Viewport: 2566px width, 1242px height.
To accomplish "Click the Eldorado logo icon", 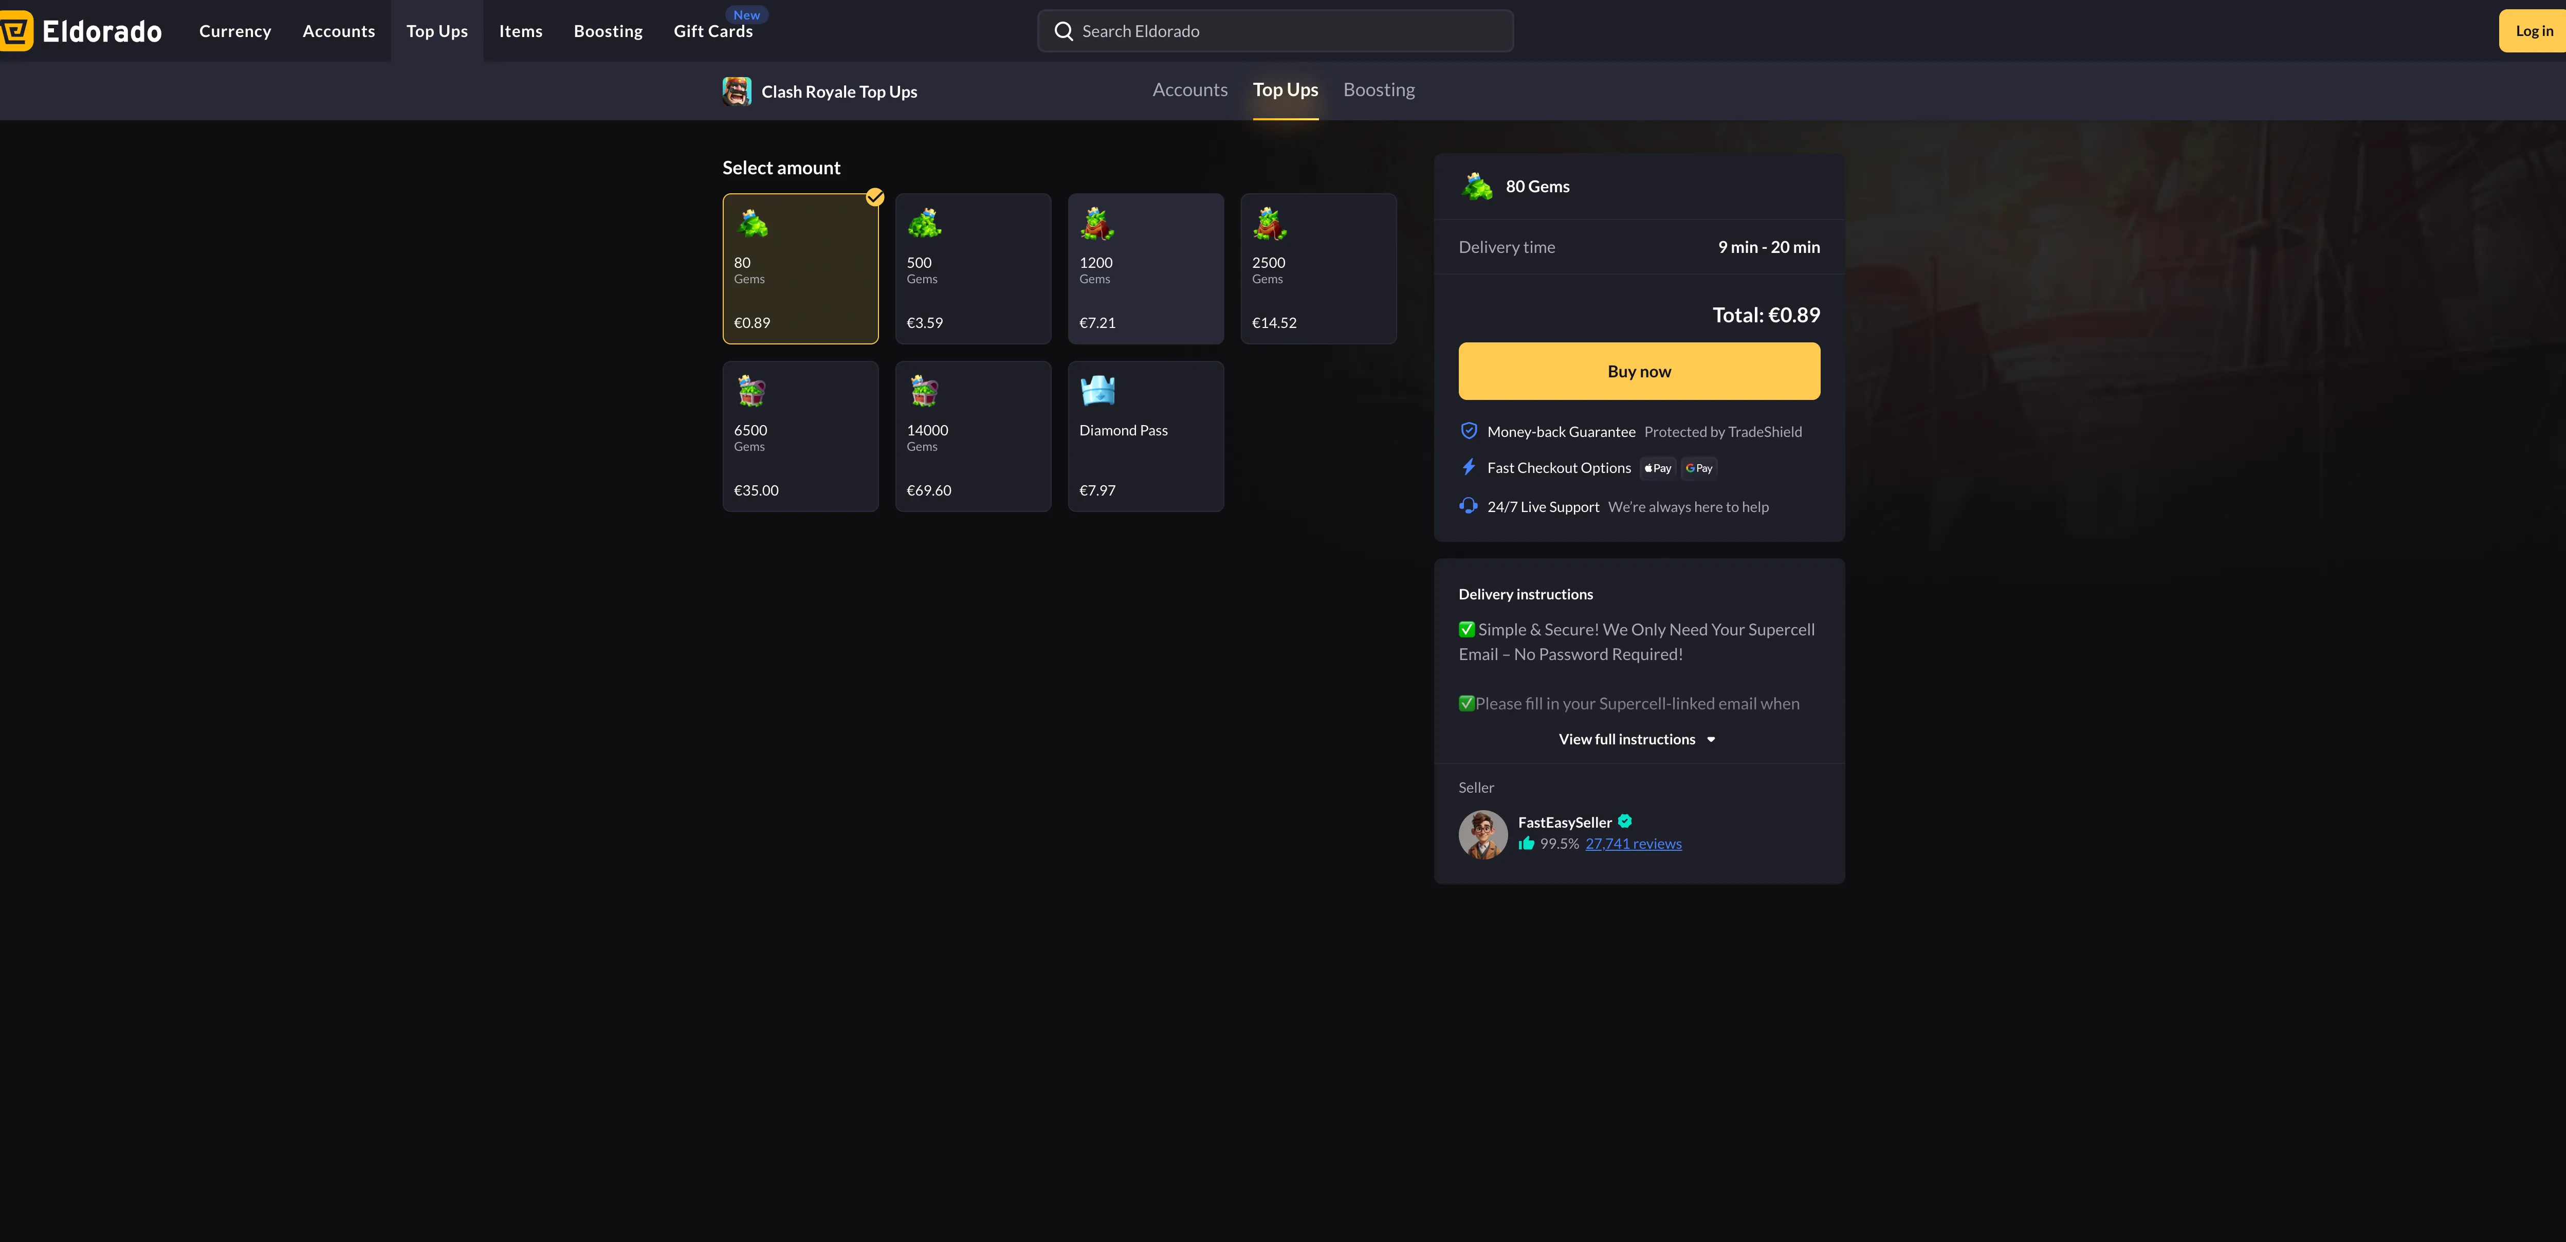I will 16,31.
